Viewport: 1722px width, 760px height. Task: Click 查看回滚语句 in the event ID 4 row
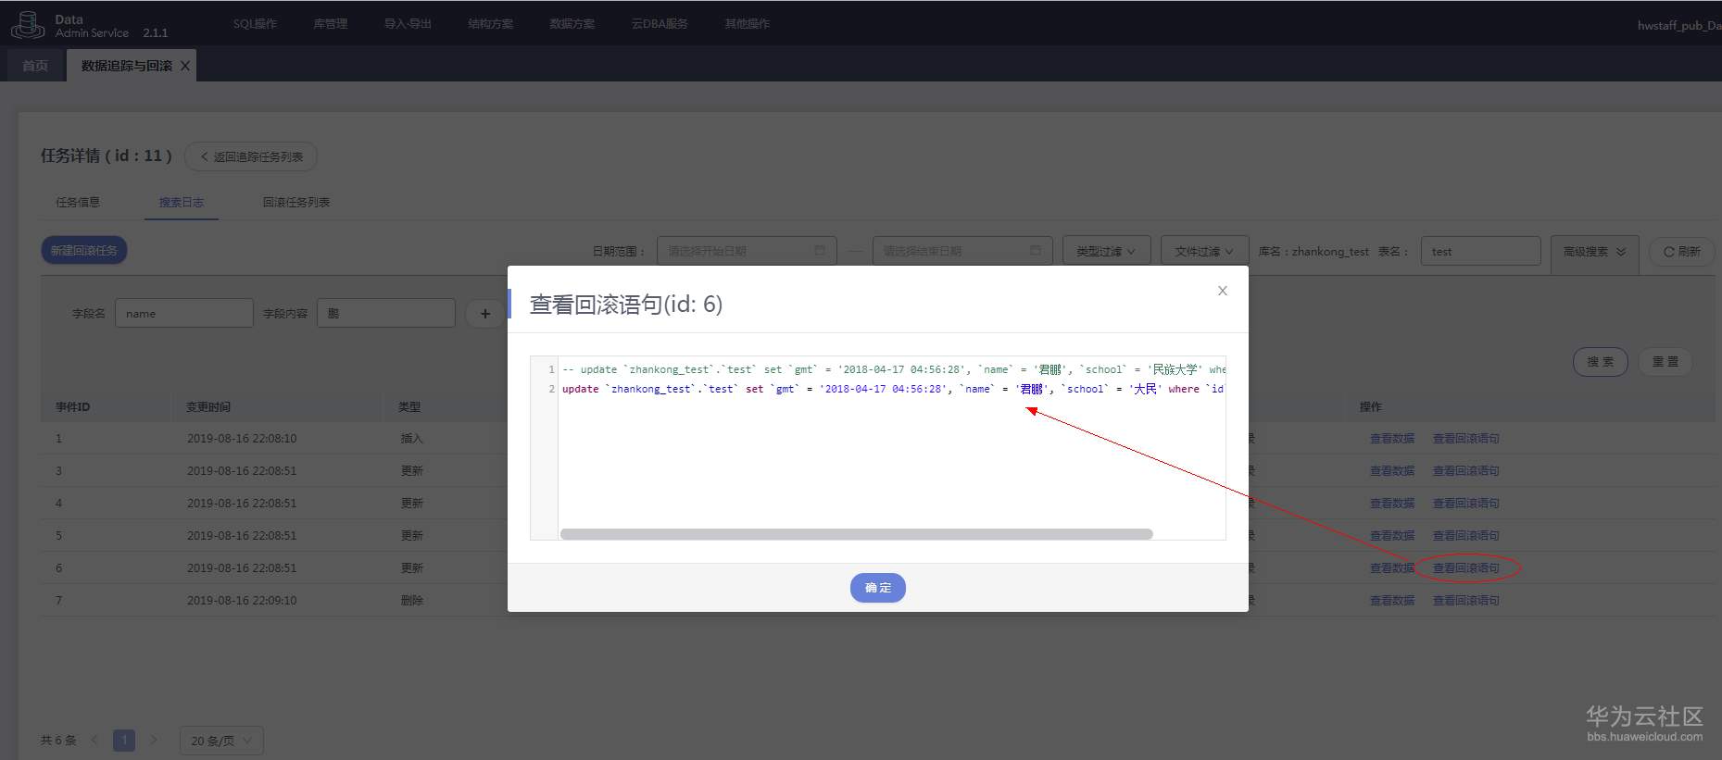[1466, 504]
